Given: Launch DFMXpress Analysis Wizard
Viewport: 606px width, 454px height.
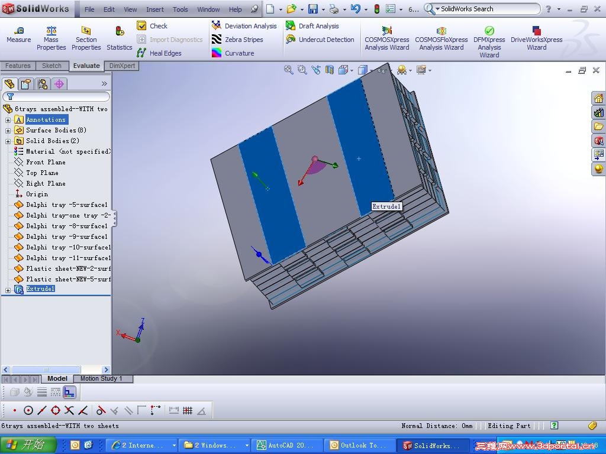Looking at the screenshot, I should tap(489, 42).
